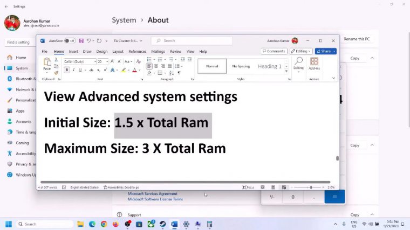Click the center align paragraph icon
Screen dimensions: 410x230
point(155,66)
